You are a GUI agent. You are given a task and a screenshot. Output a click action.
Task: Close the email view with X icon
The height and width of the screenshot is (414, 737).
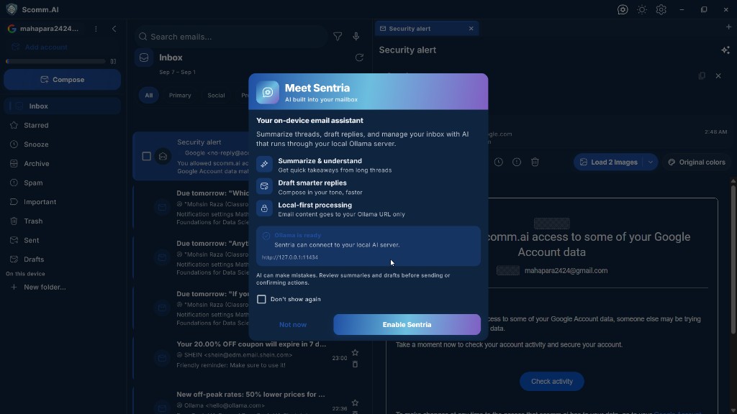pyautogui.click(x=718, y=75)
